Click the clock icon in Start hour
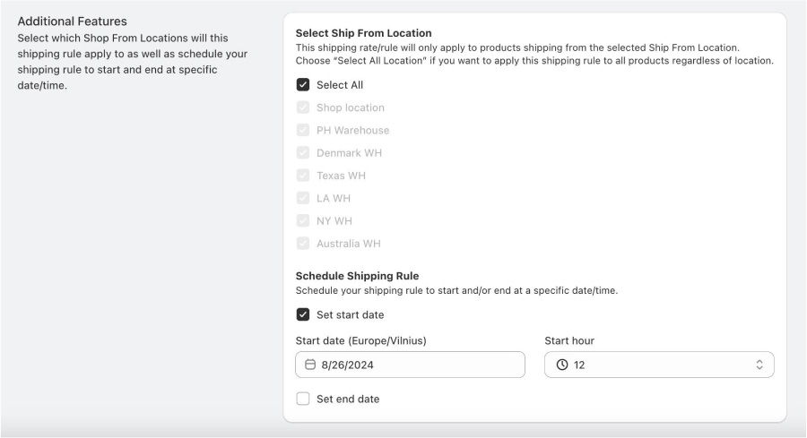 click(x=562, y=365)
